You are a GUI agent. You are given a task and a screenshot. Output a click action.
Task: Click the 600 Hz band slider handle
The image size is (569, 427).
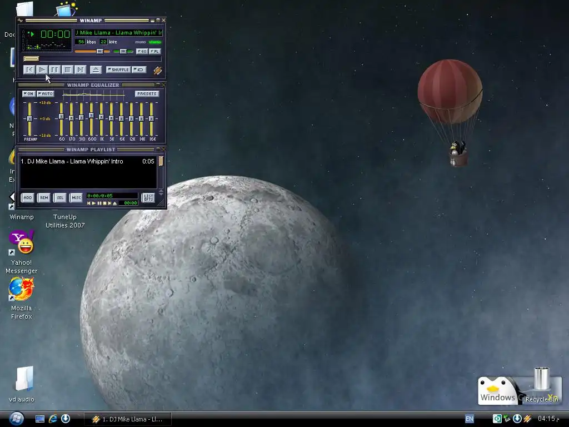pos(92,116)
